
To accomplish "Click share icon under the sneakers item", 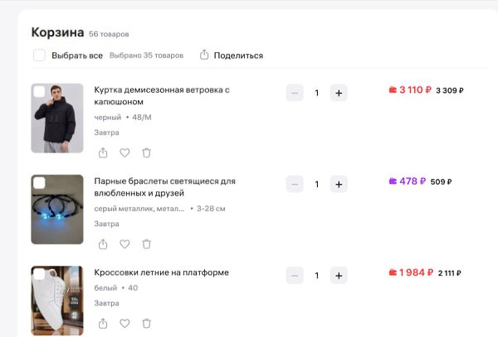I will pyautogui.click(x=103, y=324).
